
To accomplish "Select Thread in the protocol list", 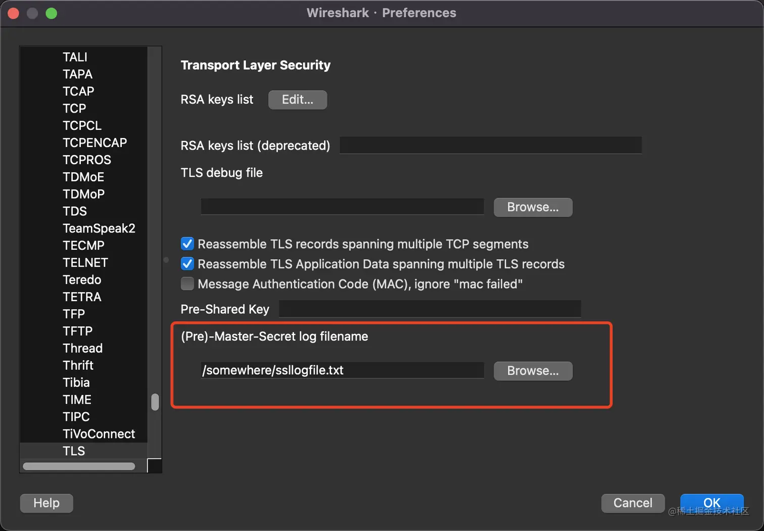I will [84, 349].
